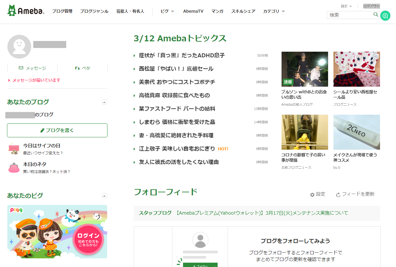The image size is (396, 267).
Task: Open topic しまむら 価格に衝撃を受けた品
Action: (177, 122)
